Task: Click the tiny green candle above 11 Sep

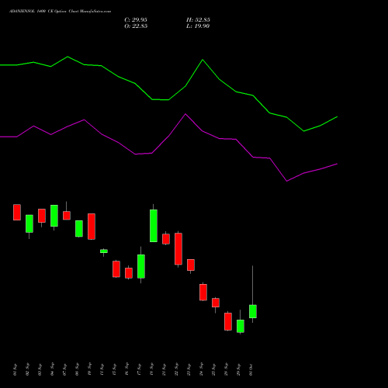Action: [104, 251]
